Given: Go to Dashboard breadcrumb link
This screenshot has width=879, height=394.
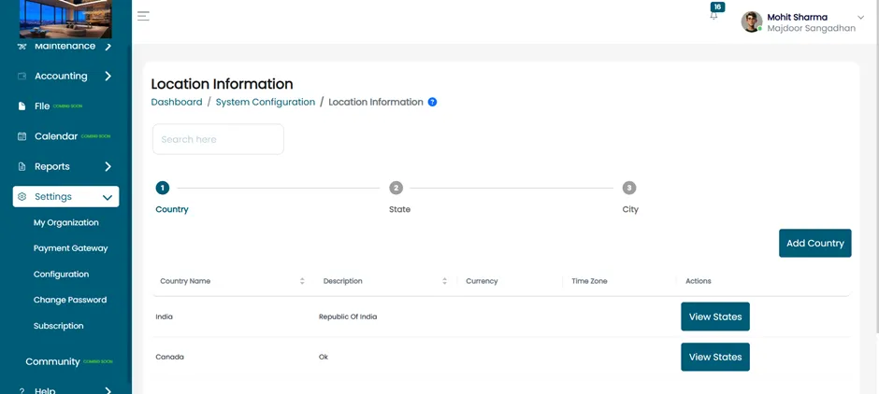Looking at the screenshot, I should (x=177, y=102).
